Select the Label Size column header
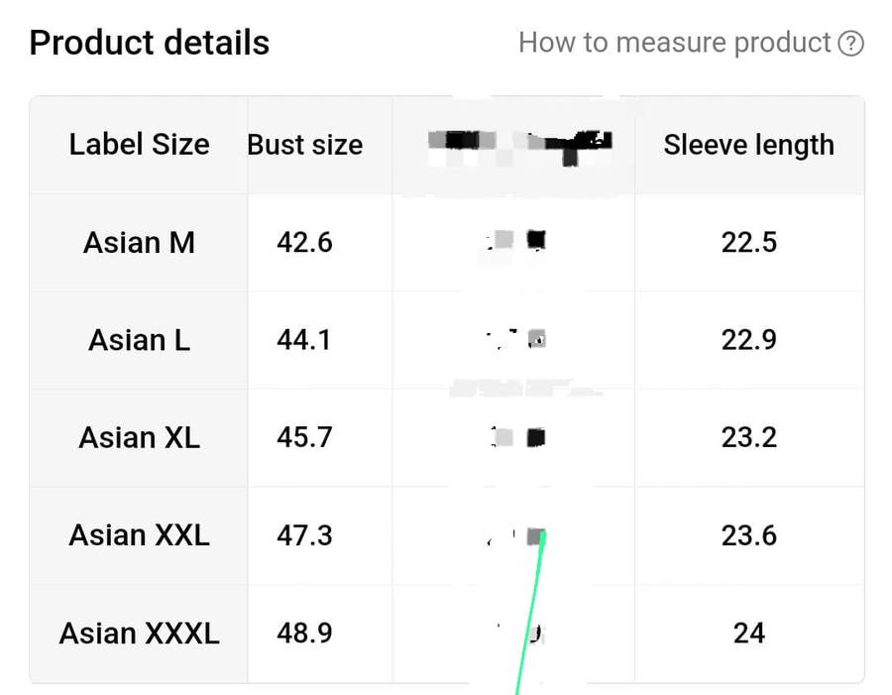 click(x=139, y=145)
